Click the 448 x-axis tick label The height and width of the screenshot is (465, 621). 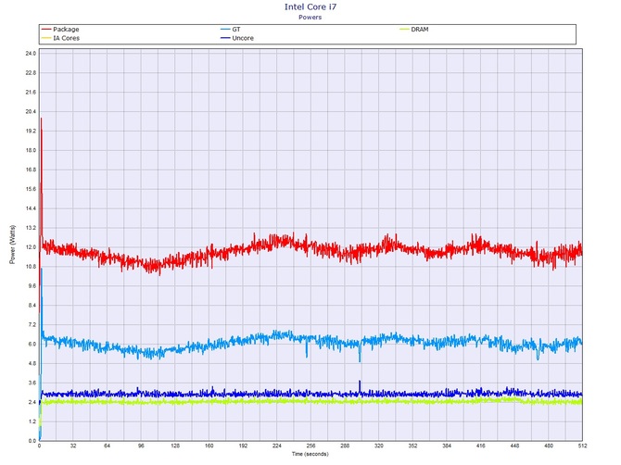coord(514,446)
